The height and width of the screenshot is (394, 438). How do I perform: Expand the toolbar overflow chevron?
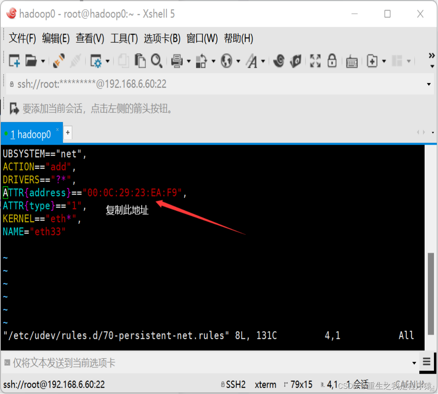tap(432, 56)
